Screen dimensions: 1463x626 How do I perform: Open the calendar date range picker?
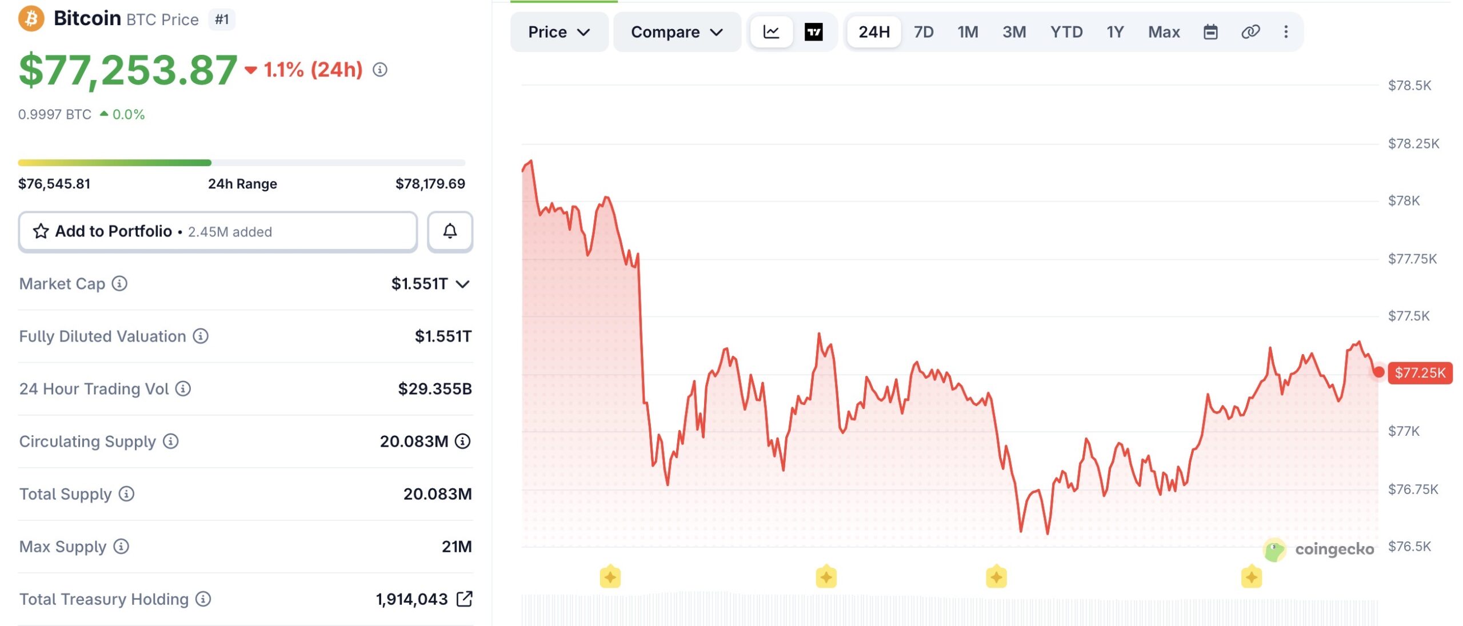(1210, 32)
